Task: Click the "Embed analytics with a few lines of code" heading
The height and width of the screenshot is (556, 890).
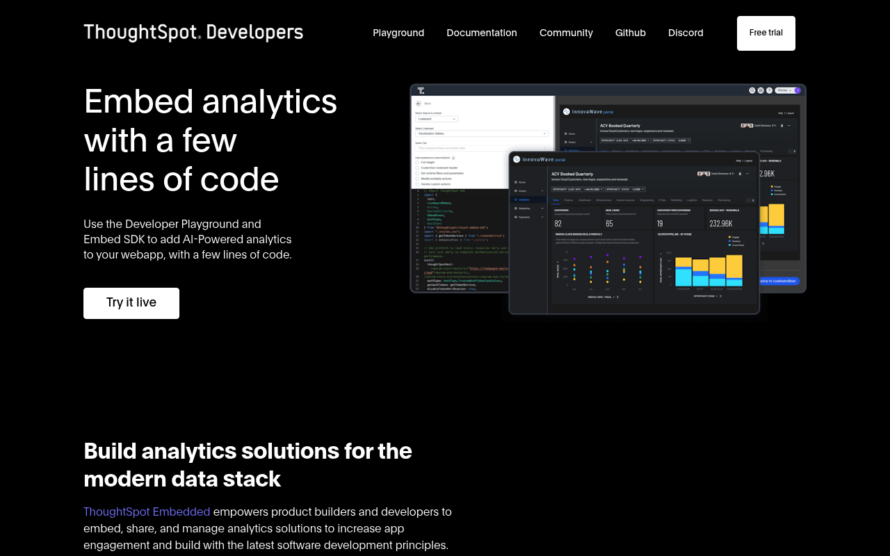Action: coord(211,140)
